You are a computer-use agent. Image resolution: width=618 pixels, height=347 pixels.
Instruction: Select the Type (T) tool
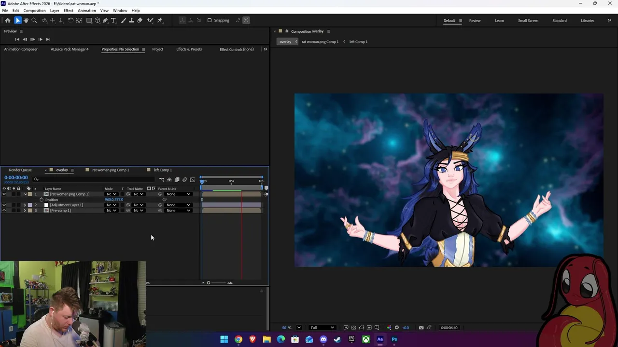113,20
